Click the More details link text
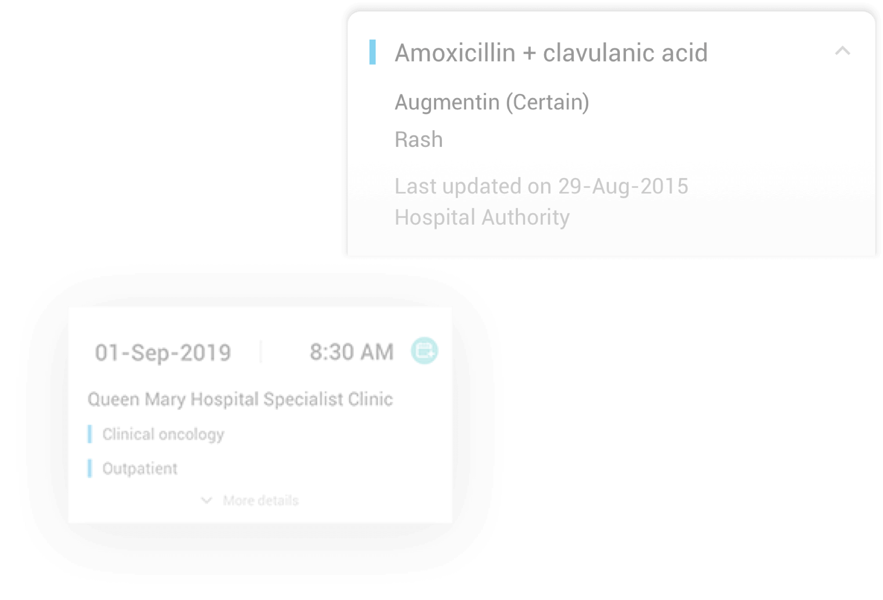Image resolution: width=883 pixels, height=600 pixels. coord(261,500)
